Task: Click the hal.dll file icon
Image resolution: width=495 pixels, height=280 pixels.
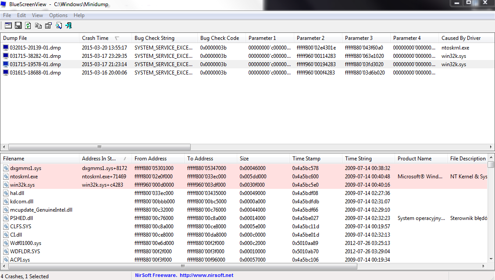Action: pyautogui.click(x=6, y=193)
